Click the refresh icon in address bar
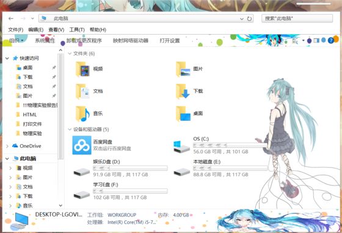 [x=249, y=19]
